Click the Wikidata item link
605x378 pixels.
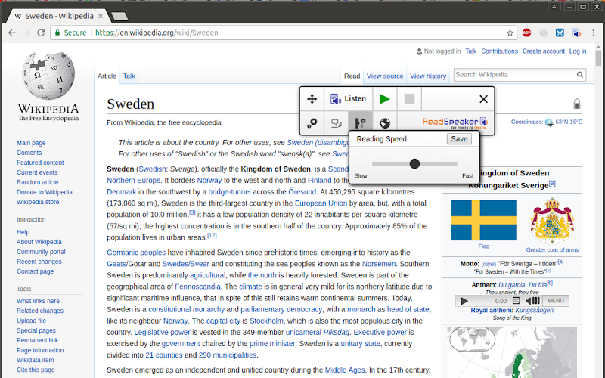pos(35,360)
